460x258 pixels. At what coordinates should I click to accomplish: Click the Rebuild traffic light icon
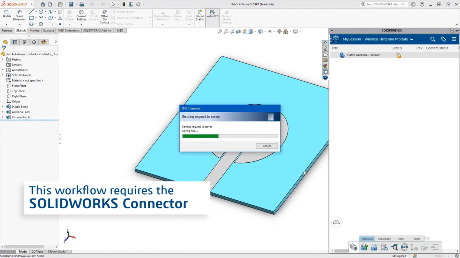coord(124,4)
